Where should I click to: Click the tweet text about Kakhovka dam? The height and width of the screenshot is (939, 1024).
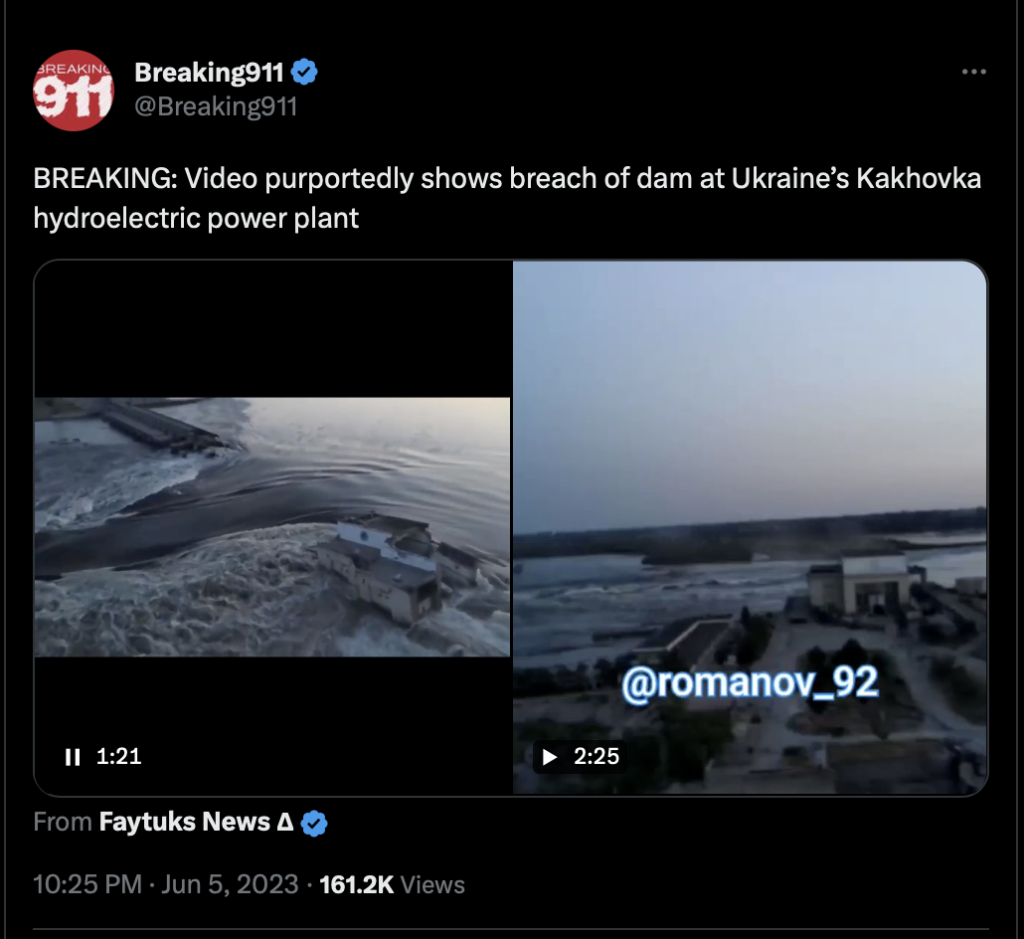(x=507, y=198)
